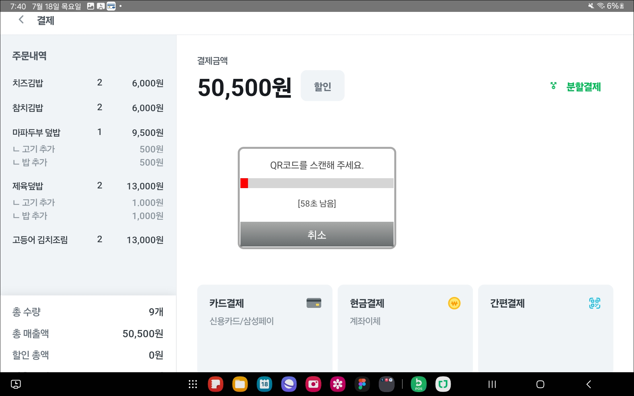The height and width of the screenshot is (396, 634).
Task: Click the 총 수량 9개 summary row
Action: coord(88,312)
